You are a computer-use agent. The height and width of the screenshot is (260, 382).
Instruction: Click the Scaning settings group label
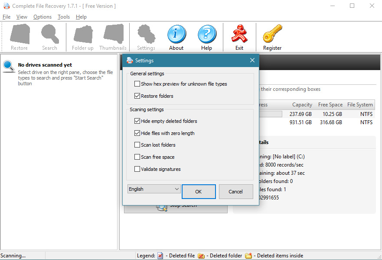[147, 109]
